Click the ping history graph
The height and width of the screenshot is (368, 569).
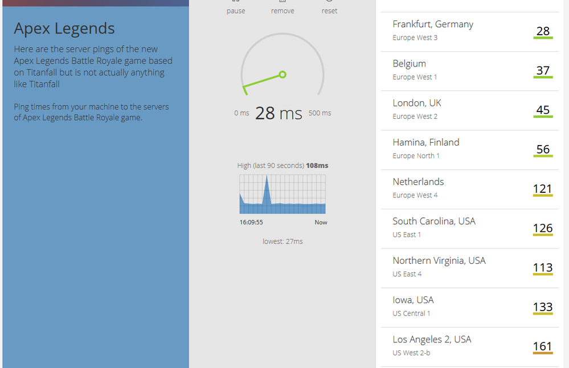tap(283, 194)
